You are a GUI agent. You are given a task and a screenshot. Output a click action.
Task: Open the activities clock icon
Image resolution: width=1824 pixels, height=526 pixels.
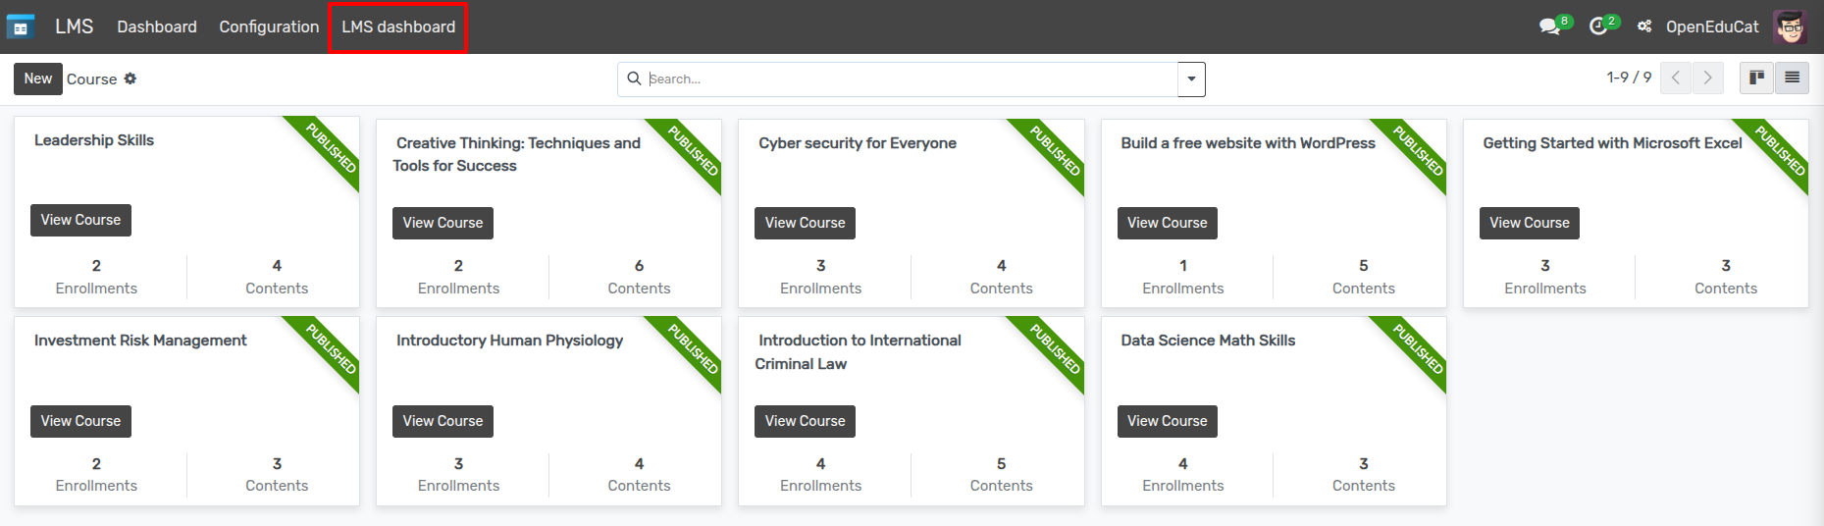pyautogui.click(x=1598, y=26)
